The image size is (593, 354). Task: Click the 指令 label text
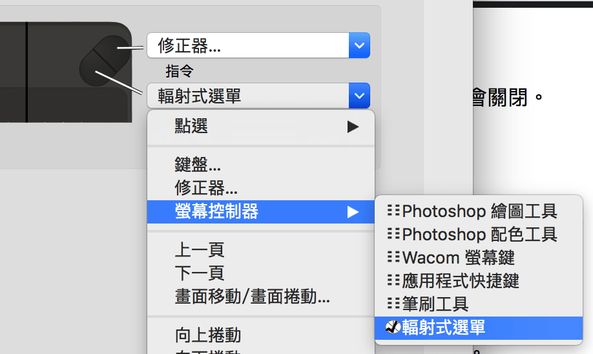180,71
